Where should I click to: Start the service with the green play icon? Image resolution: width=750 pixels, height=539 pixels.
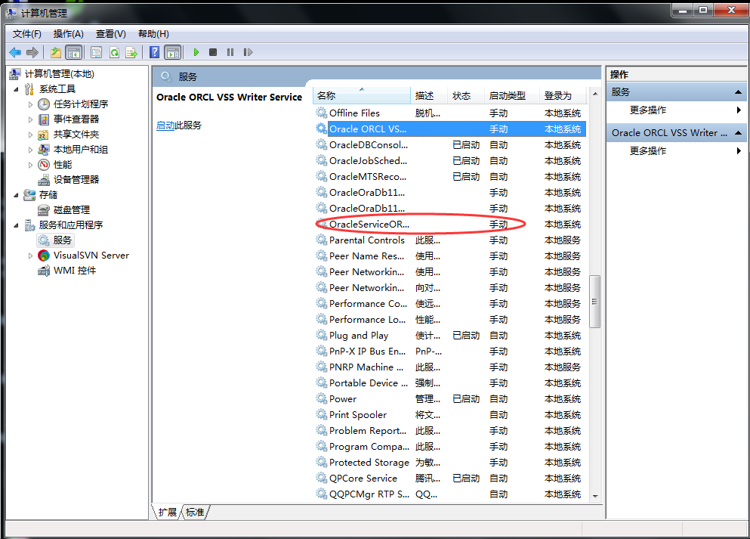point(196,52)
